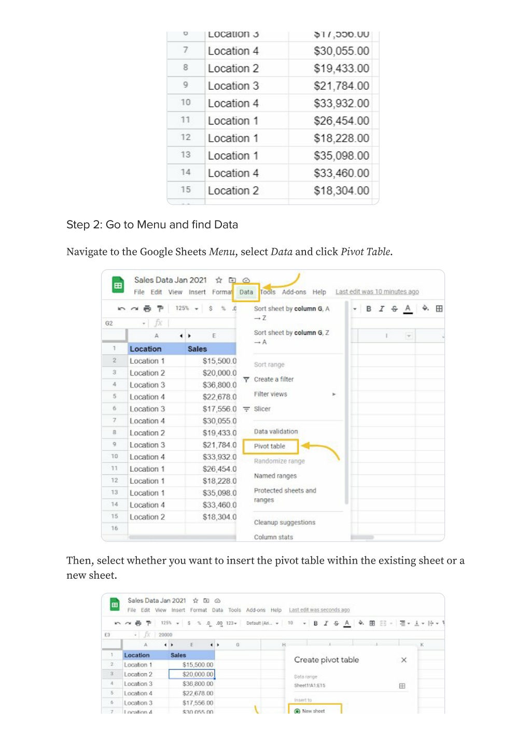This screenshot has height=752, width=531.
Task: Click the paint format roller in the Data-menu screenshot
Action: pos(160,309)
